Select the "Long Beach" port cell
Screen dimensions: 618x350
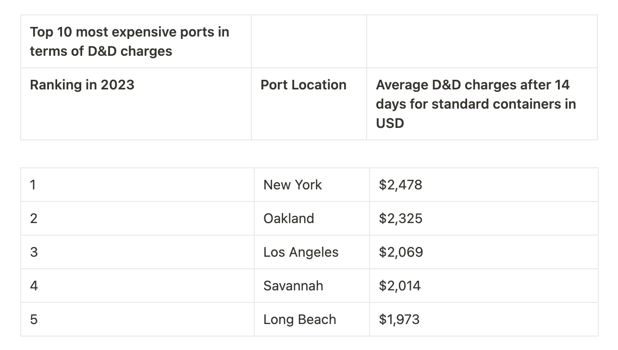tap(299, 320)
